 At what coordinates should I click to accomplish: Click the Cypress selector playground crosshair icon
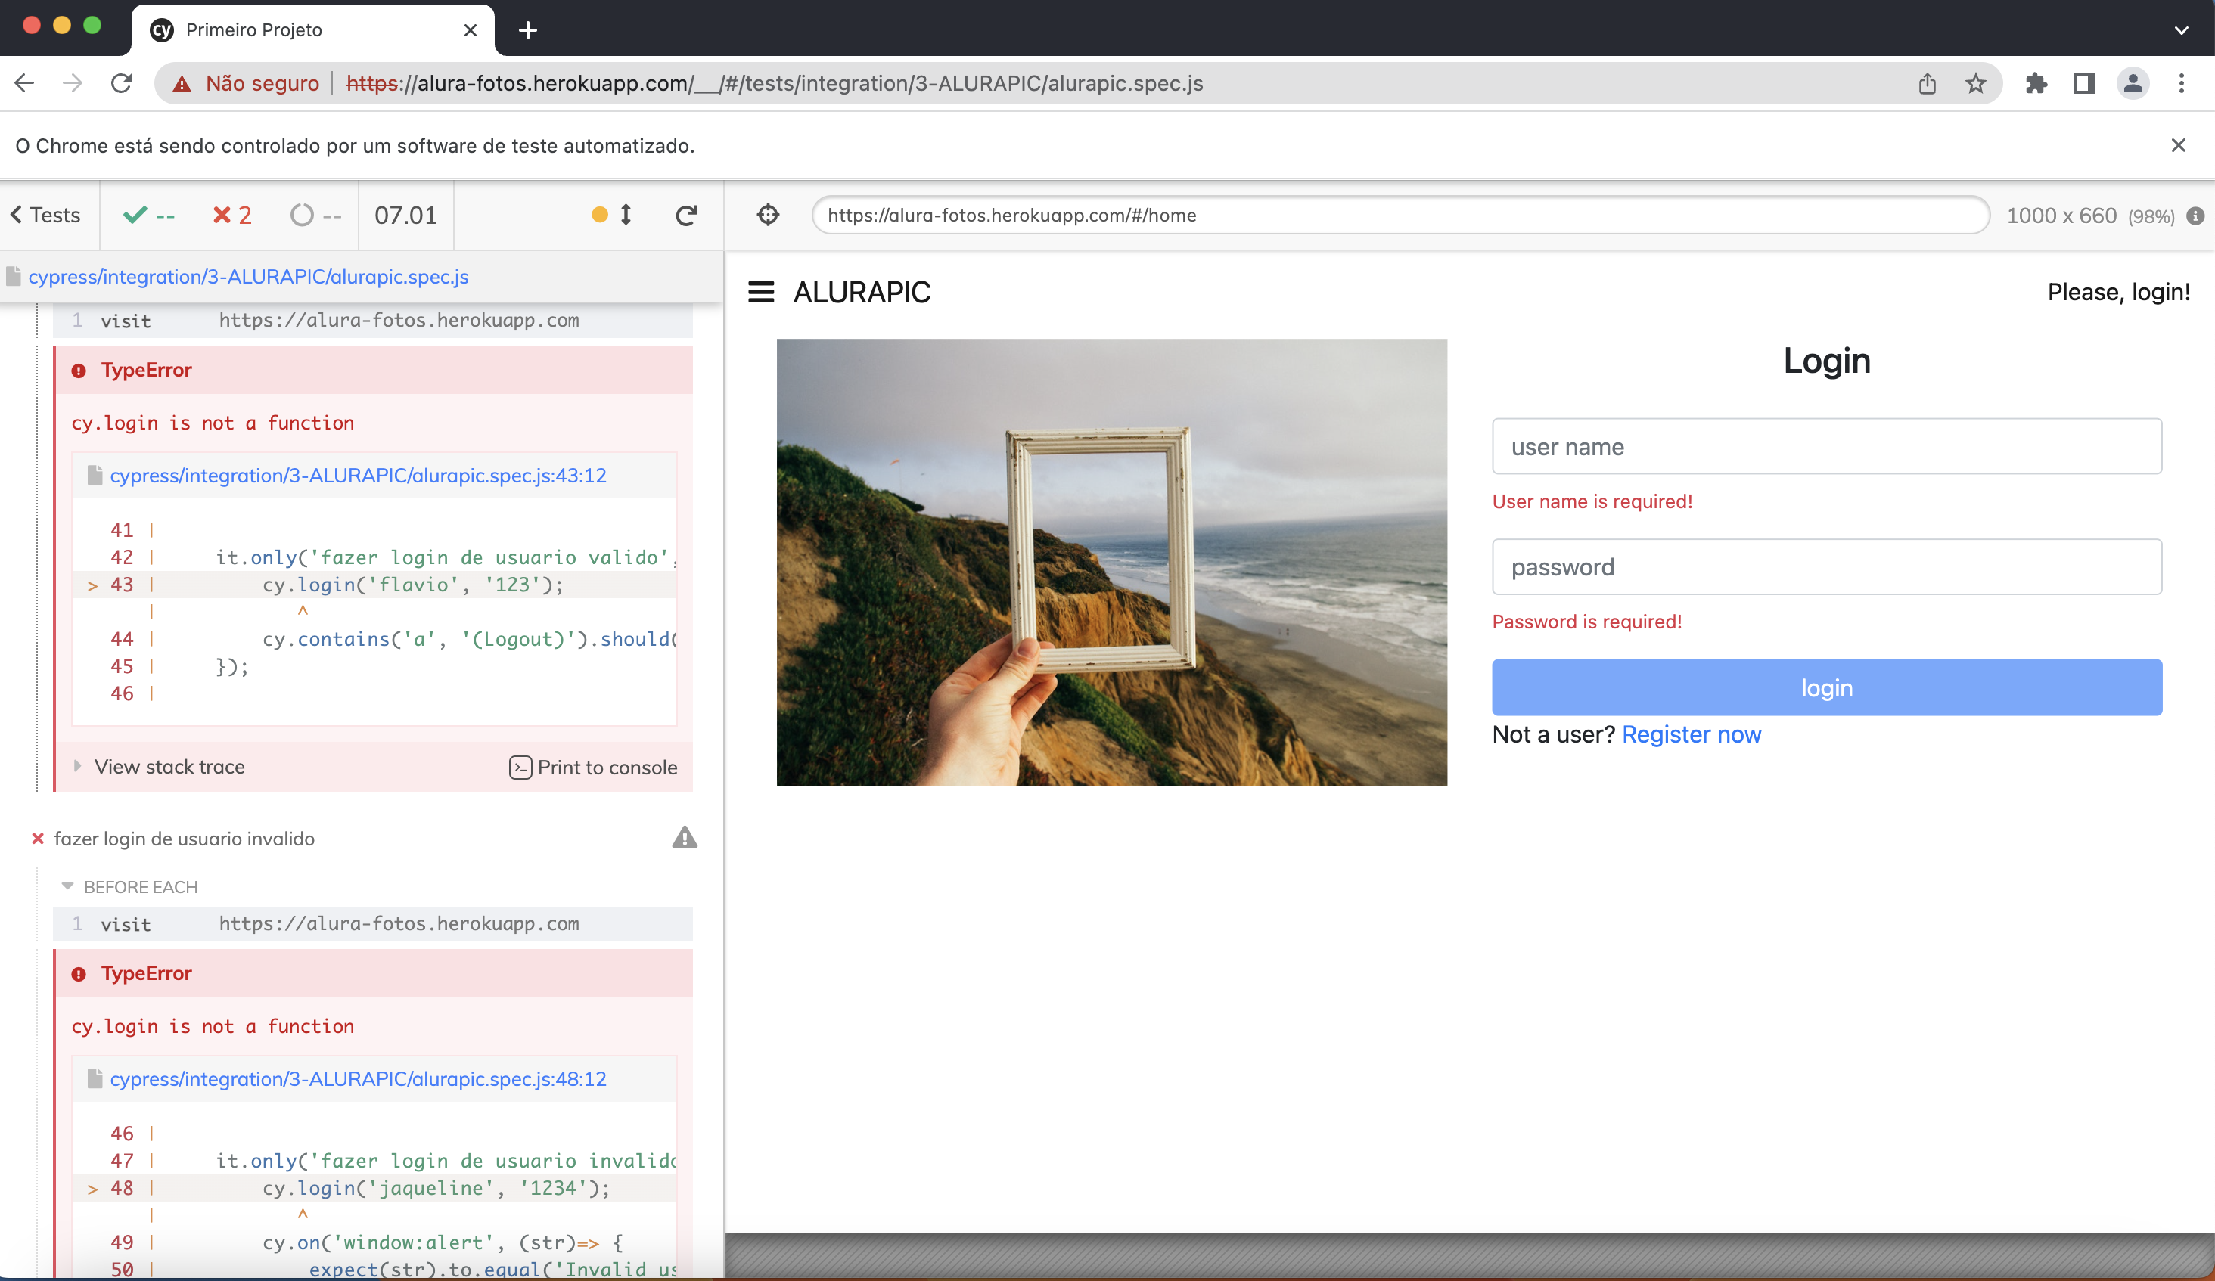(767, 216)
